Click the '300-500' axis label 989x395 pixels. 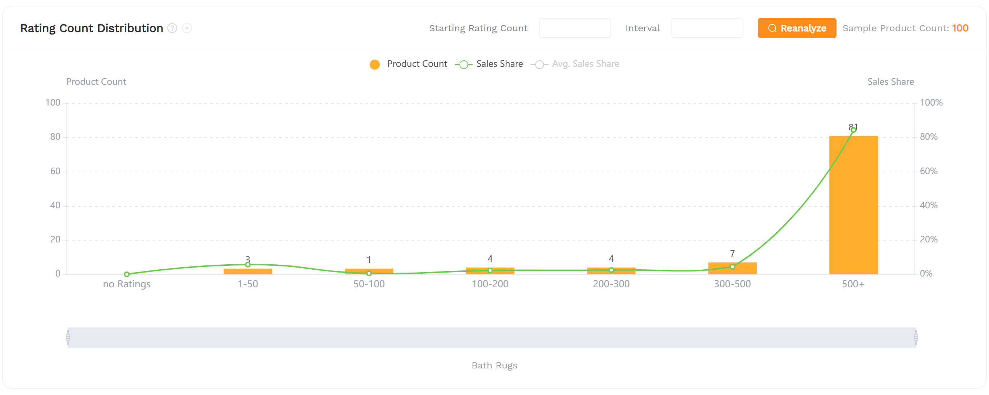point(732,284)
